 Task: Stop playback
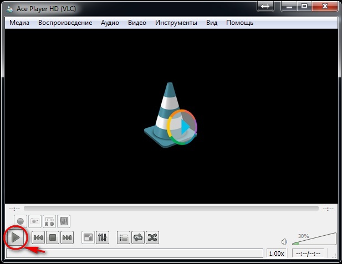[x=53, y=237]
